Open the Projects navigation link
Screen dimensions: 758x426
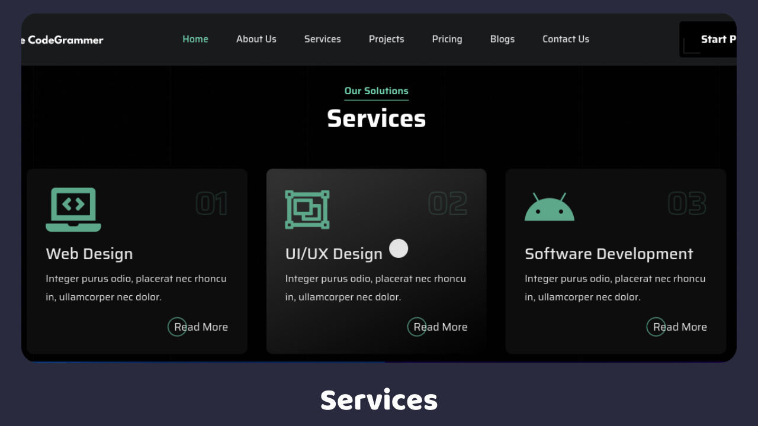pos(386,39)
